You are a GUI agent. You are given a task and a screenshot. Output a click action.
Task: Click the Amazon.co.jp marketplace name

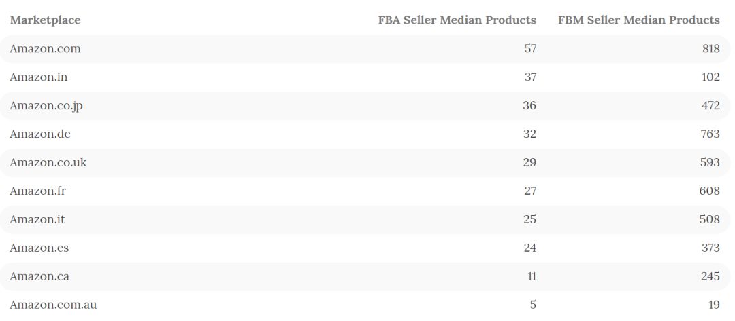pos(46,106)
